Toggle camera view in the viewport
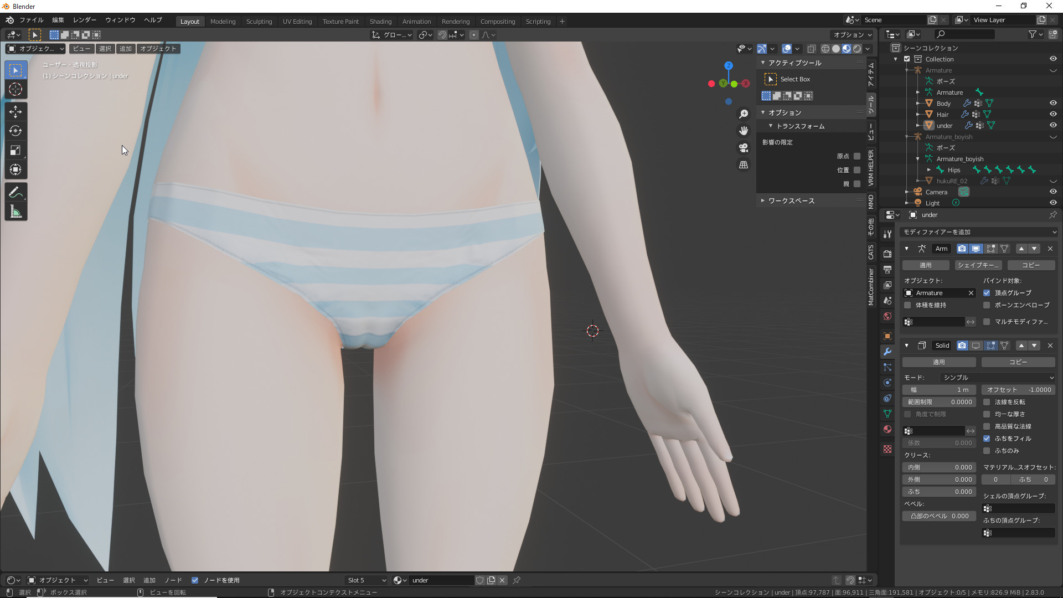This screenshot has height=598, width=1063. tap(744, 148)
